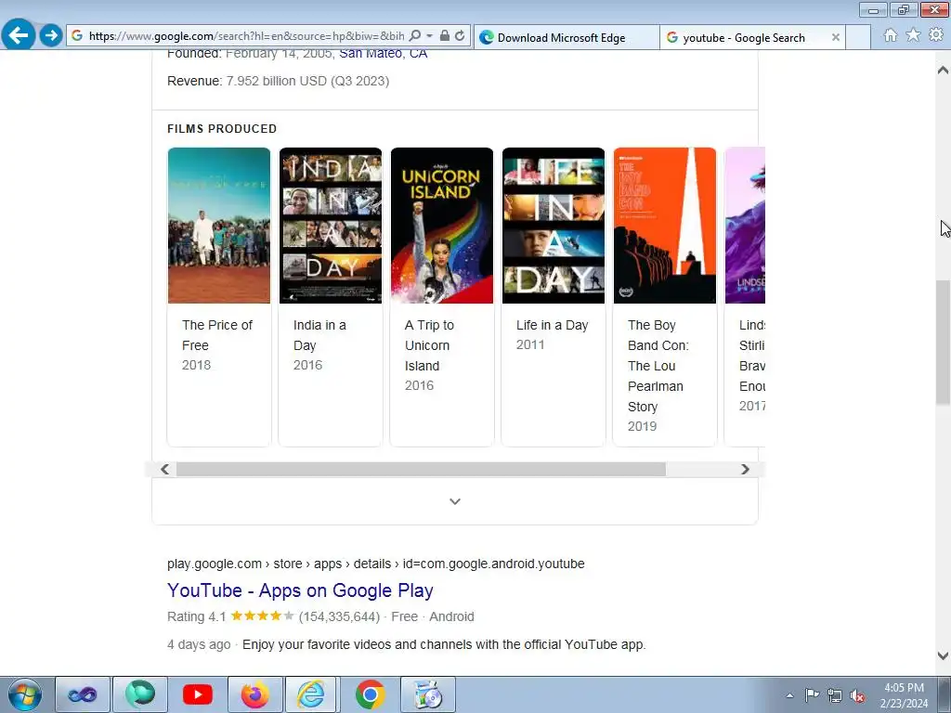Refresh the page using reload icon
Viewport: 951px width, 713px height.
tap(461, 36)
